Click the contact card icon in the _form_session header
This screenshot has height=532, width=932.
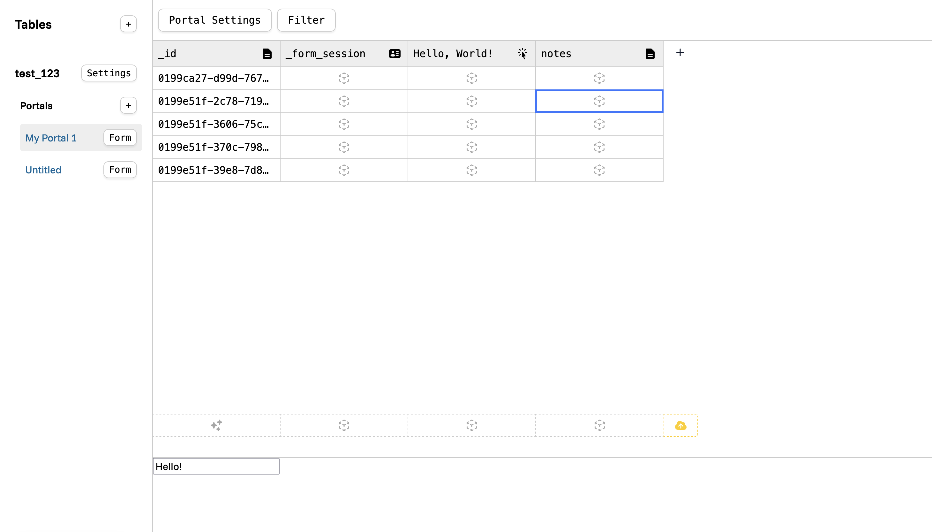pos(395,53)
